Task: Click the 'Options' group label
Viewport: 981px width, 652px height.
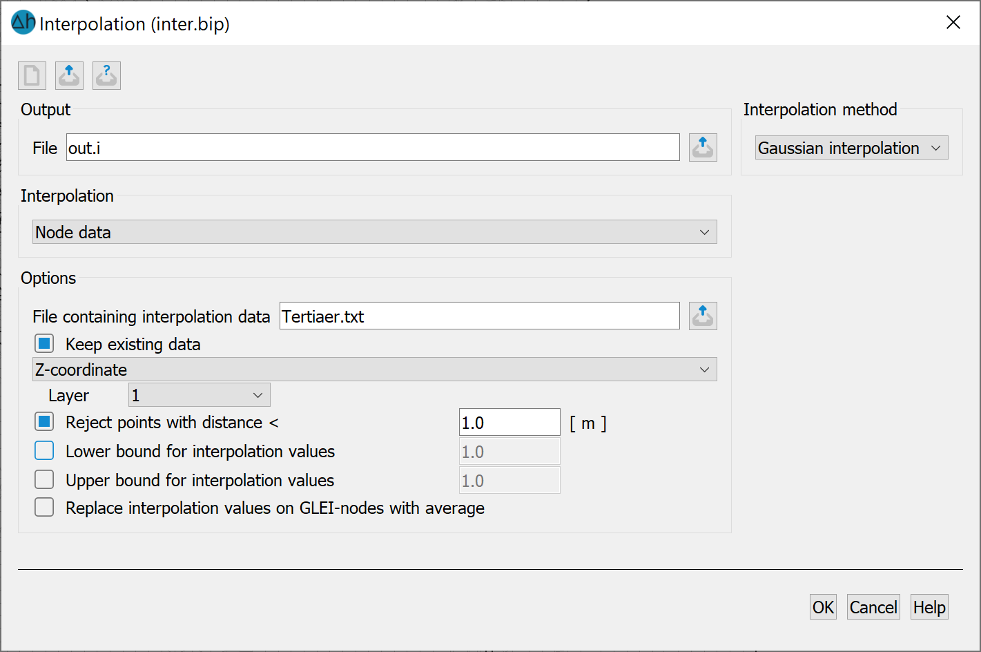Action: click(48, 278)
